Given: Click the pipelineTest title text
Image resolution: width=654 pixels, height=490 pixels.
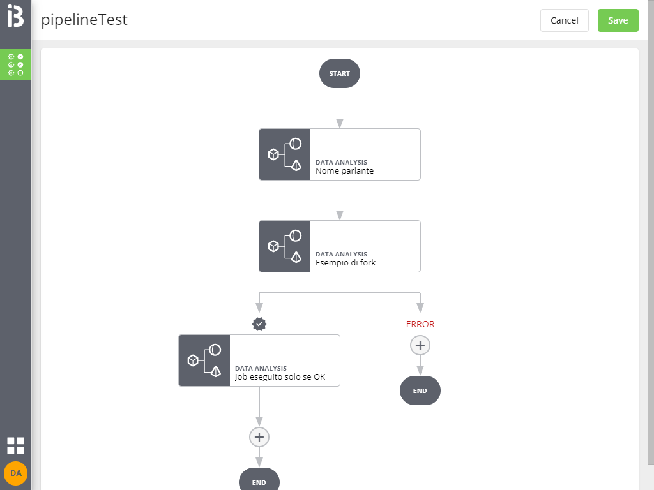Looking at the screenshot, I should 84,20.
